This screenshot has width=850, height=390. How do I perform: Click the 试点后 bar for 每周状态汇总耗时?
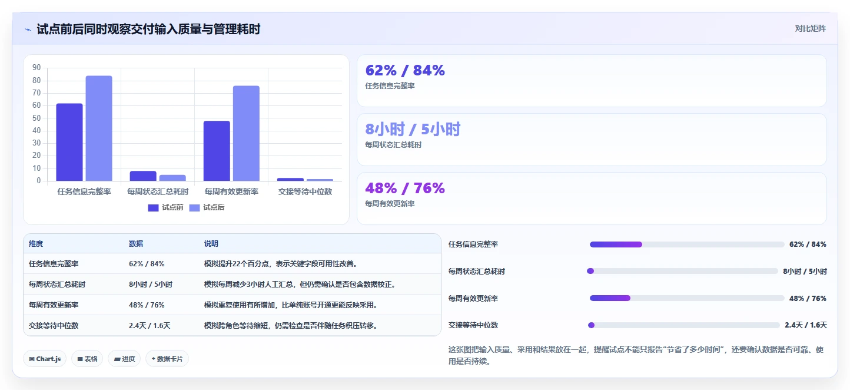172,178
